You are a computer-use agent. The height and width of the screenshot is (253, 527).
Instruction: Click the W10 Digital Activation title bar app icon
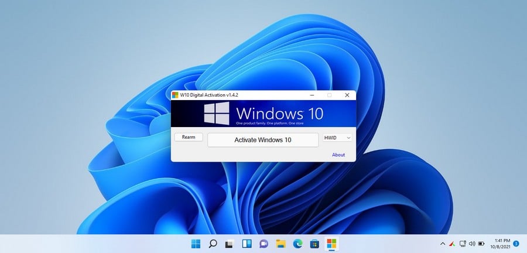[175, 95]
